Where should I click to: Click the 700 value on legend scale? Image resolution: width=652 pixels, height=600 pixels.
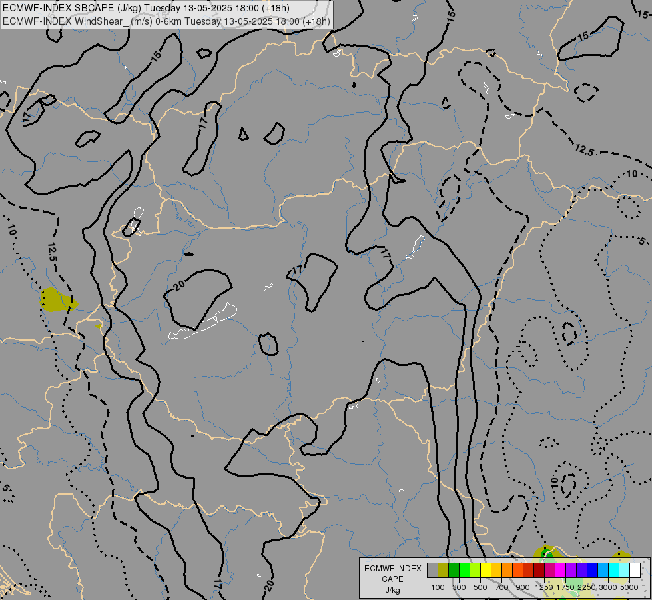[502, 587]
